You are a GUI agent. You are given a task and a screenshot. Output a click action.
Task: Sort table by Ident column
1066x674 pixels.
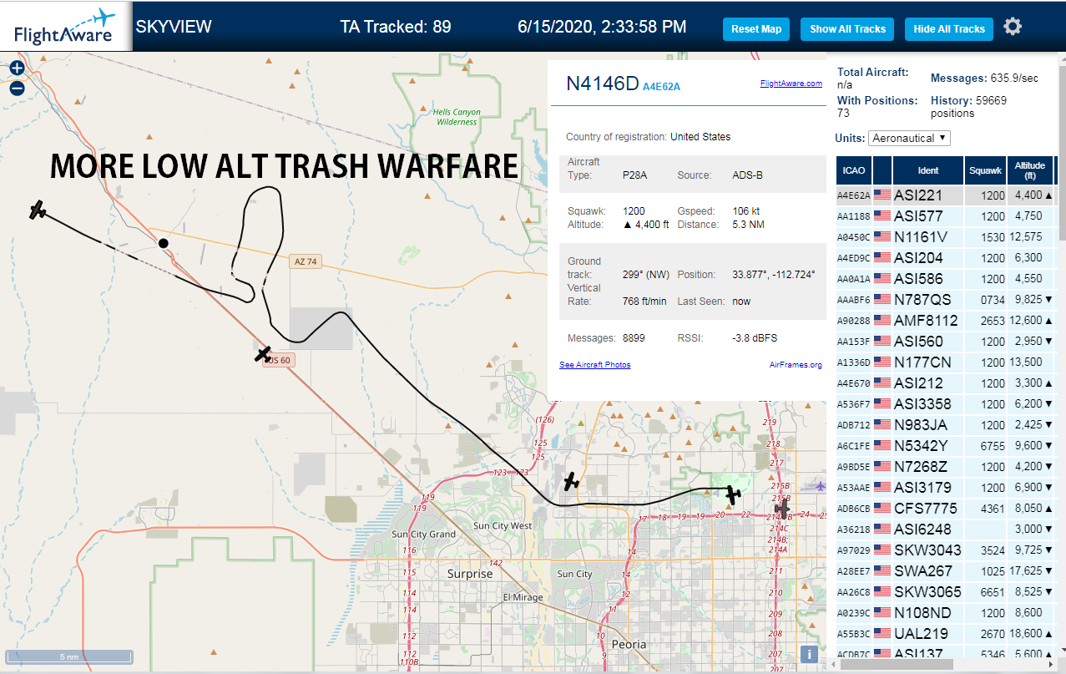tap(928, 170)
